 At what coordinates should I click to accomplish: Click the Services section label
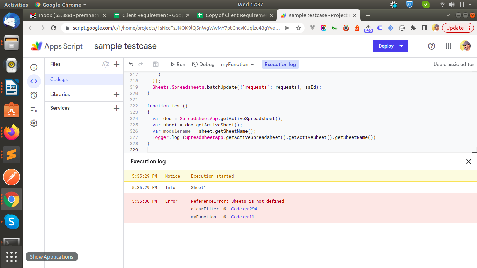60,108
